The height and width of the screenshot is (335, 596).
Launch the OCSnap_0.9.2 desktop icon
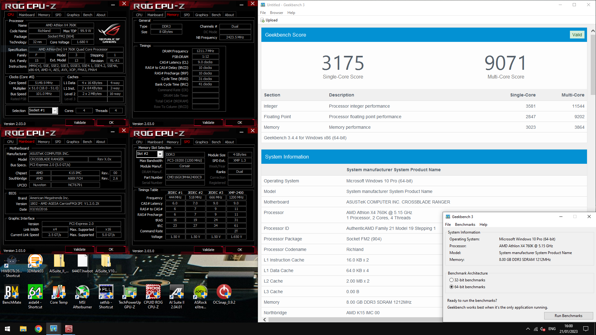[x=224, y=294]
